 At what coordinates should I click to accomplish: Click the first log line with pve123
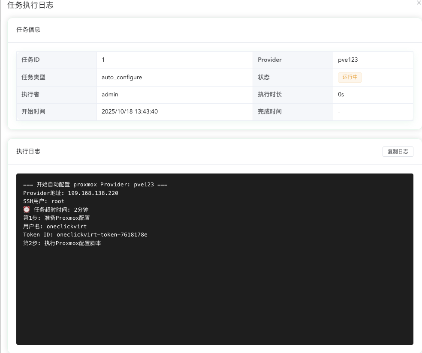[95, 185]
